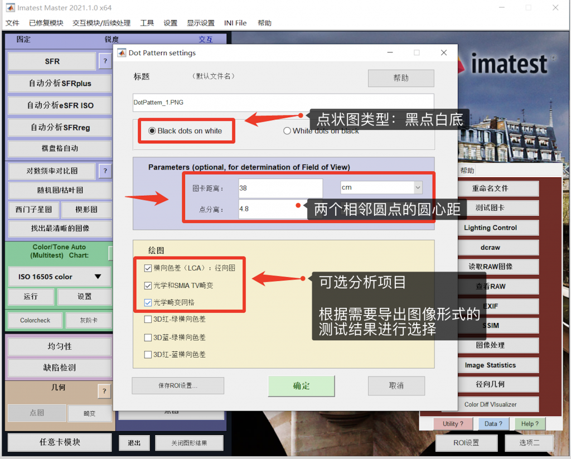Click the DotPattern_1.PNG title field

tap(283, 103)
